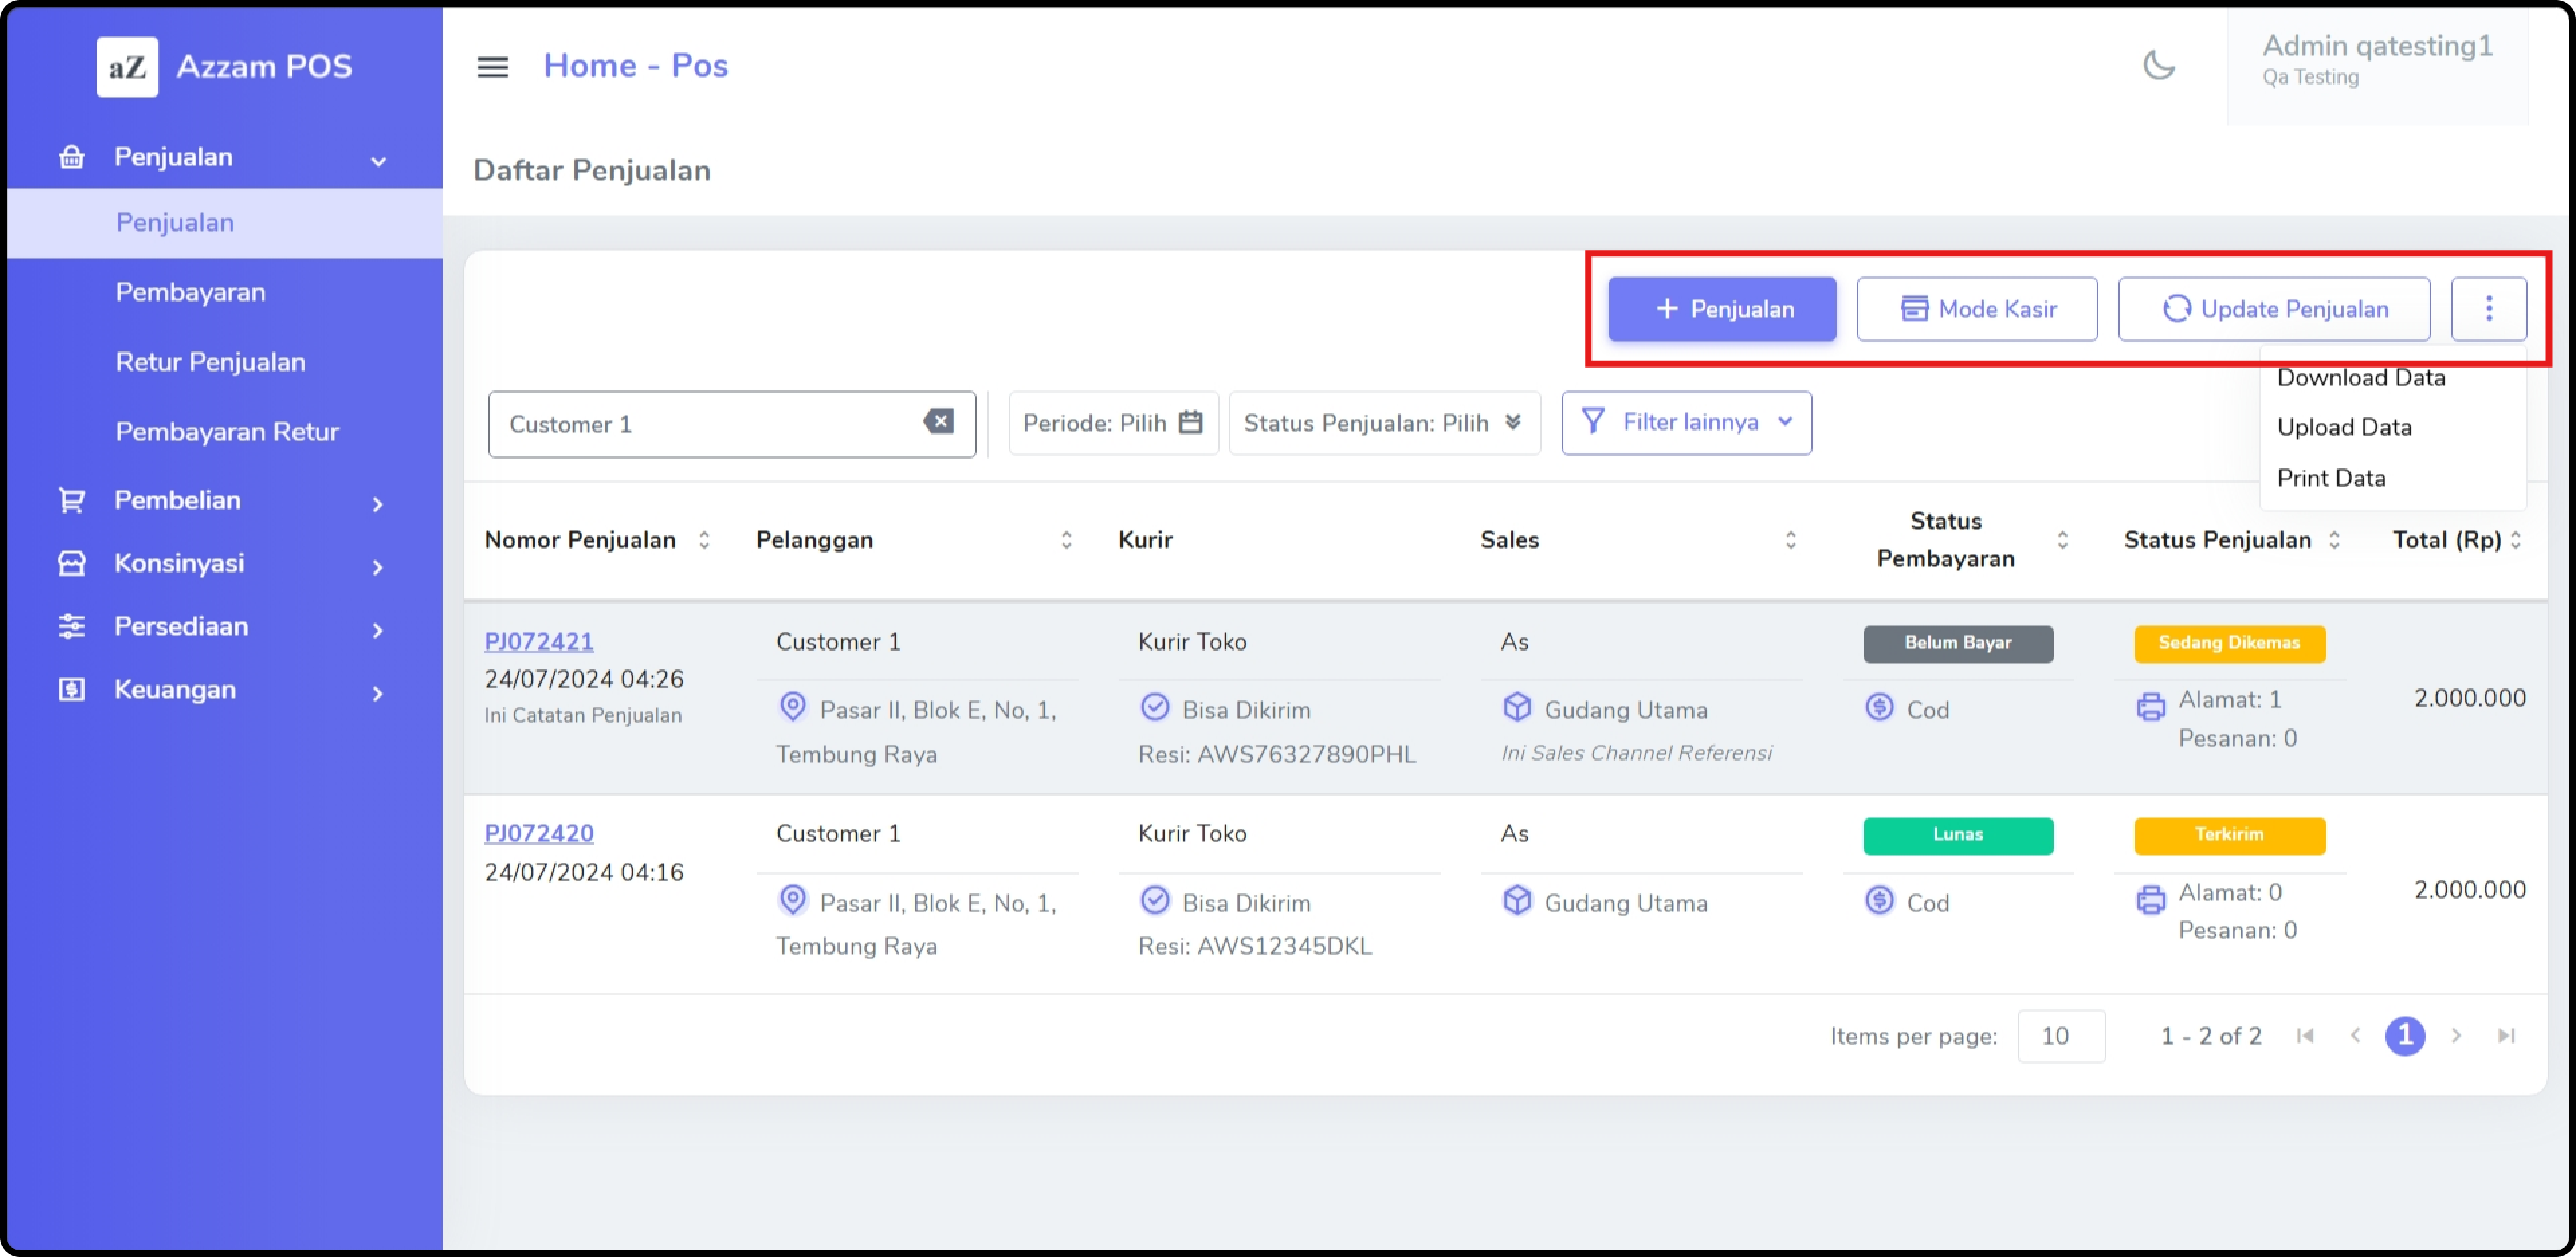Toggle dark mode moon icon
The width and height of the screenshot is (2576, 1257).
[2158, 66]
